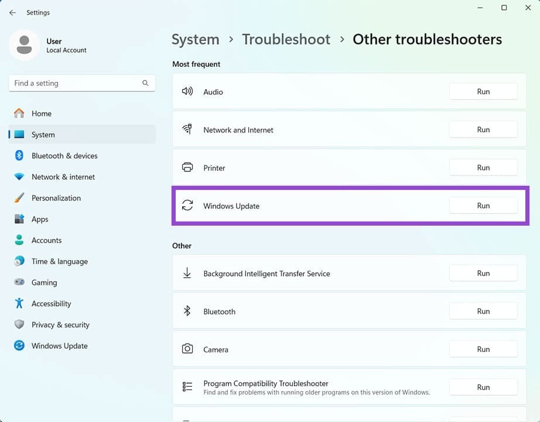Select the Bluetooth & devices sidebar icon
540x422 pixels.
pos(19,155)
